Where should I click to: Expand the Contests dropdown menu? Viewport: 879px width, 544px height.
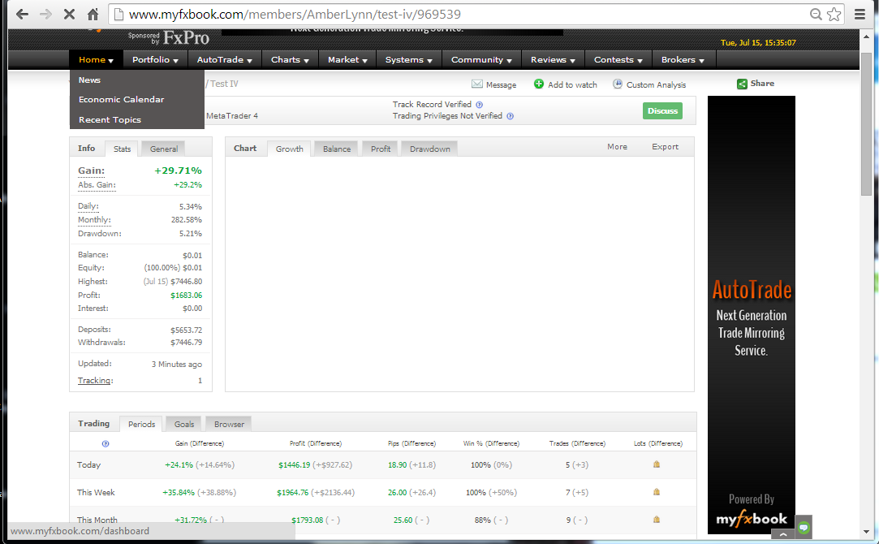tap(618, 59)
